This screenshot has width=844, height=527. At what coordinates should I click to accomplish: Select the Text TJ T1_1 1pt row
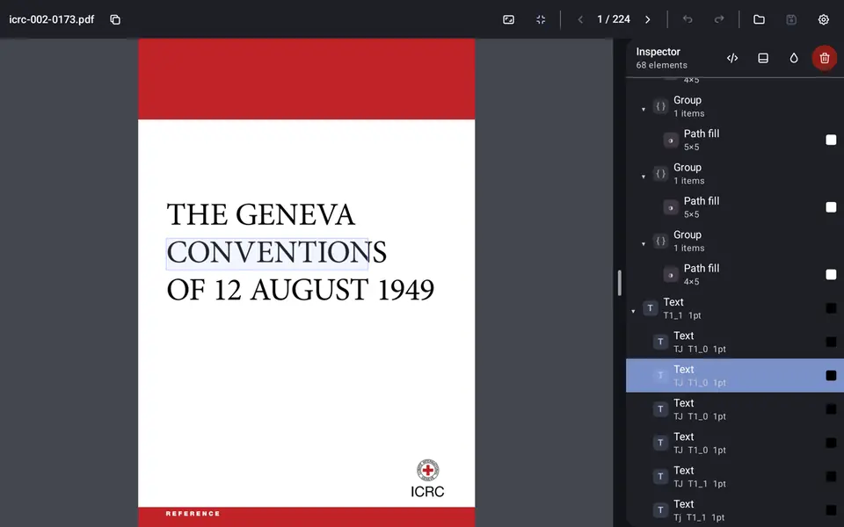735,476
